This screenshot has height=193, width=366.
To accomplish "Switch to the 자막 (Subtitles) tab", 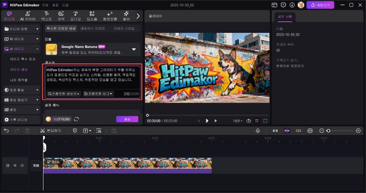I will tap(61, 16).
